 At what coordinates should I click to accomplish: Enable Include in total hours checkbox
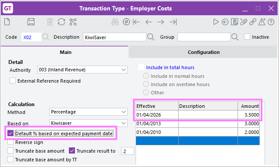point(141,67)
